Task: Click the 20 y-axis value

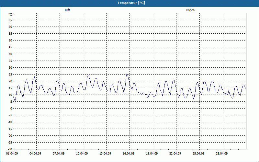Action: point(10,81)
